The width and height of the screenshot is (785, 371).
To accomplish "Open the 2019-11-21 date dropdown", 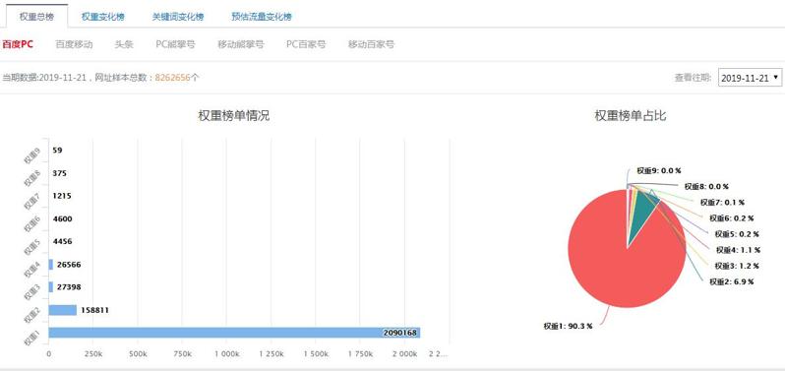I will (750, 78).
